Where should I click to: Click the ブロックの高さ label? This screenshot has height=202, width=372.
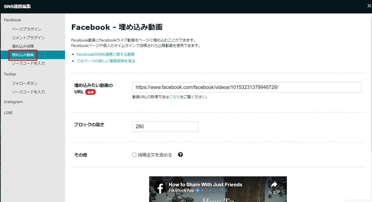tap(89, 125)
